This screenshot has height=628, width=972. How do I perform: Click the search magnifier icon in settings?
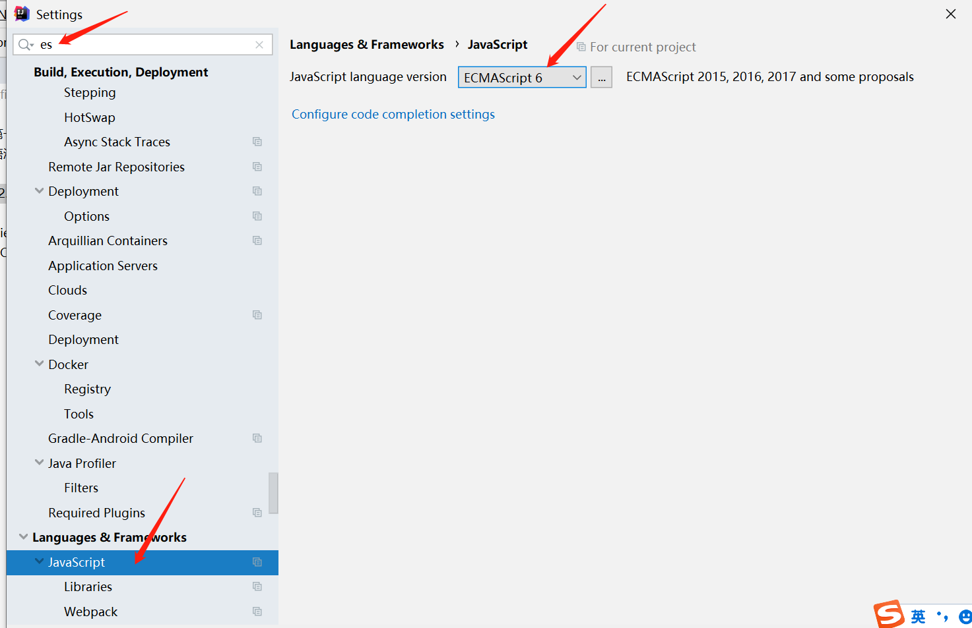26,45
